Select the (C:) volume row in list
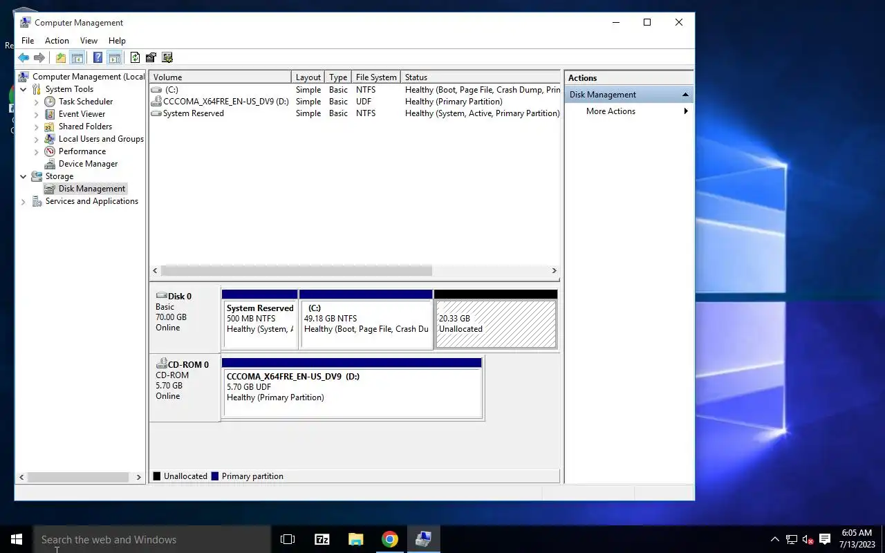 click(355, 90)
